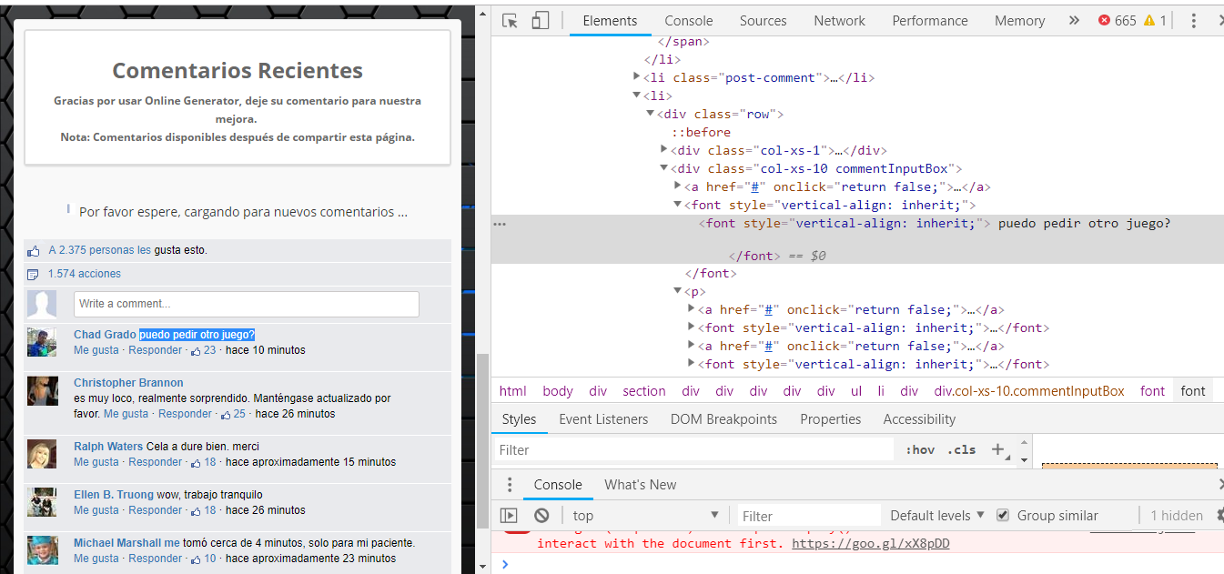This screenshot has width=1224, height=574.
Task: Switch to the Sources tab
Action: pyautogui.click(x=763, y=20)
